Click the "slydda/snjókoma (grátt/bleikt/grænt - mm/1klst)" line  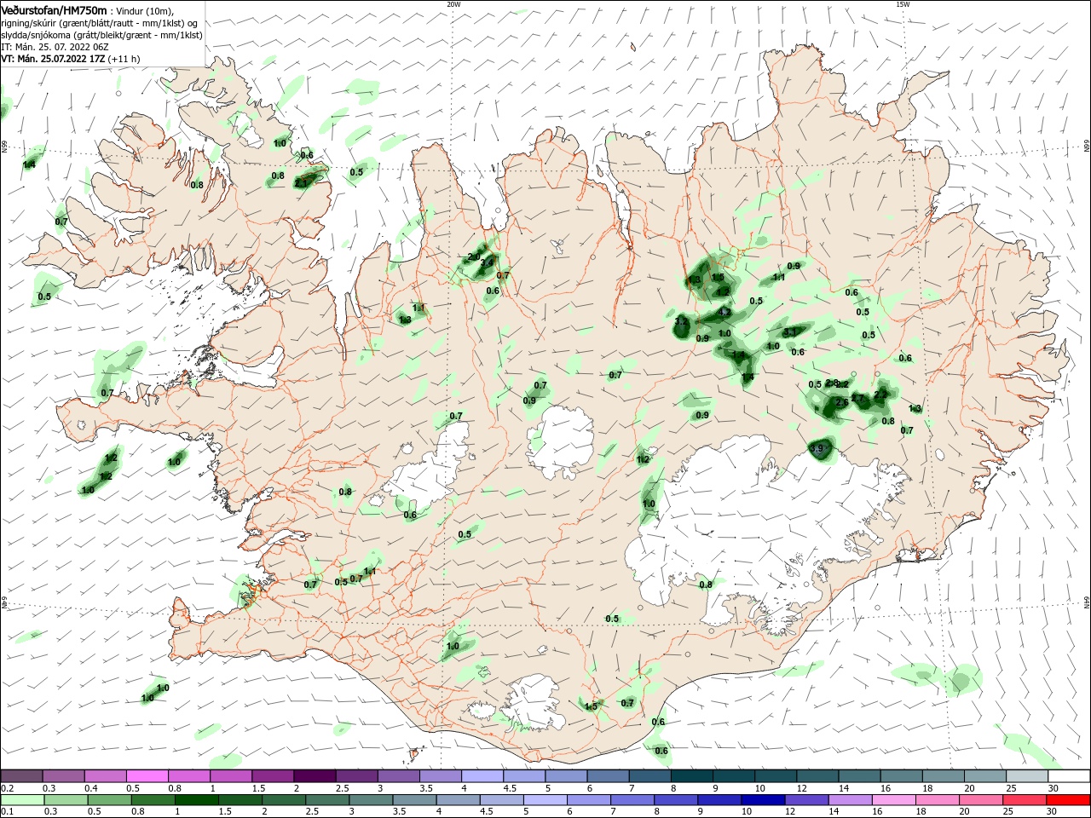(x=101, y=35)
